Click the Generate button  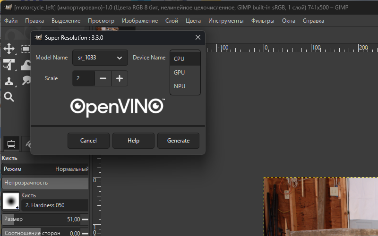coord(179,141)
